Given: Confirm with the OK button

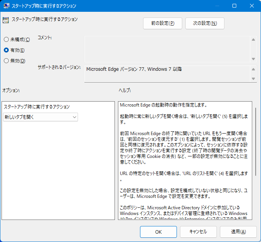Looking at the screenshot, I should coord(158,232).
